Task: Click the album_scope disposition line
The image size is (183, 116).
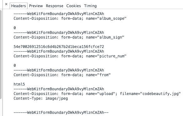Action: click(x=70, y=18)
